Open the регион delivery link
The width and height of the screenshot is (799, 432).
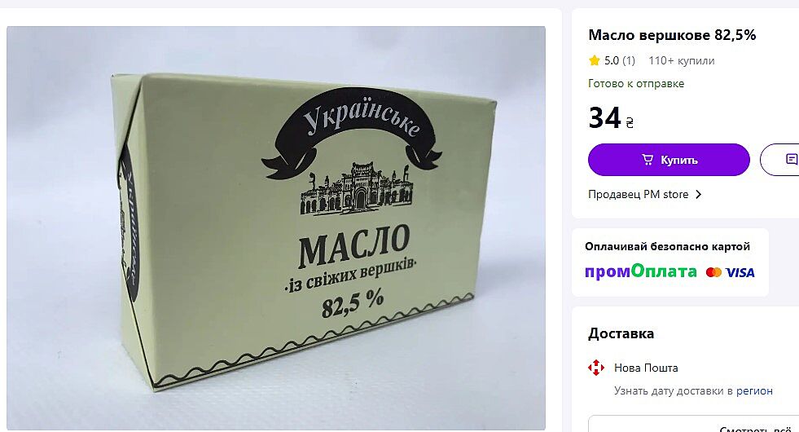point(754,390)
